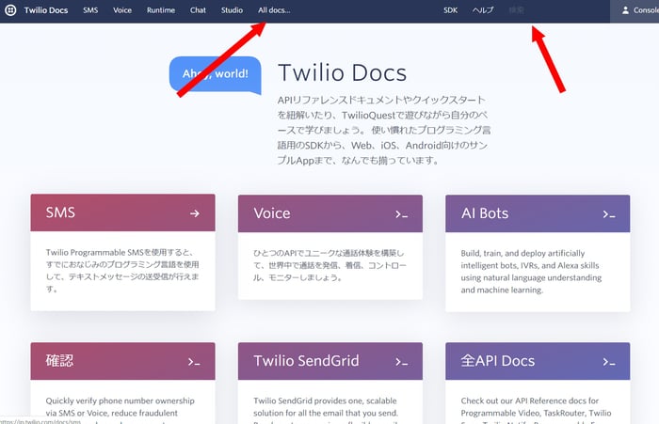Open the Voice docs card header
This screenshot has width=659, height=424.
pos(330,213)
